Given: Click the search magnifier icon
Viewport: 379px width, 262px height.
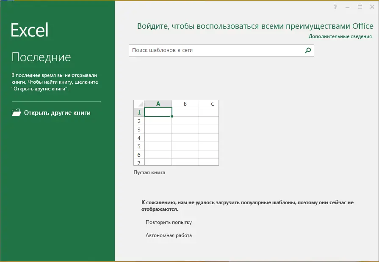Looking at the screenshot, I should [308, 50].
